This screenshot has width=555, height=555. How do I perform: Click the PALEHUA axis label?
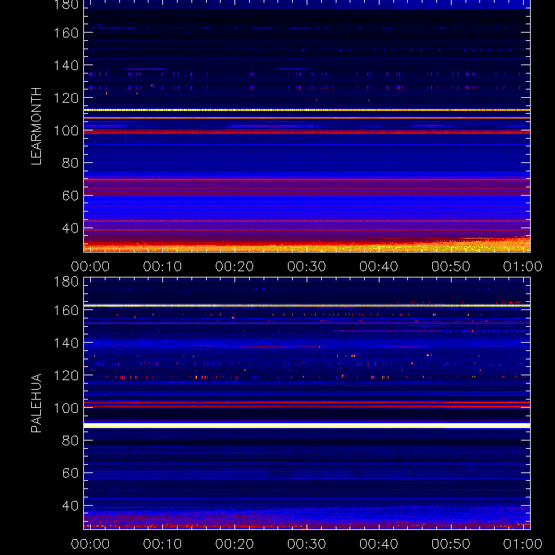(x=36, y=403)
